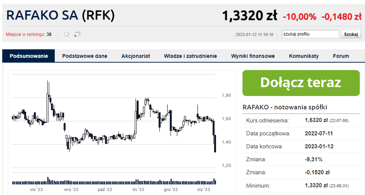This screenshot has height=195, width=365.
Task: Add RAFAKO to favorites with star icon
Action: (x=67, y=35)
